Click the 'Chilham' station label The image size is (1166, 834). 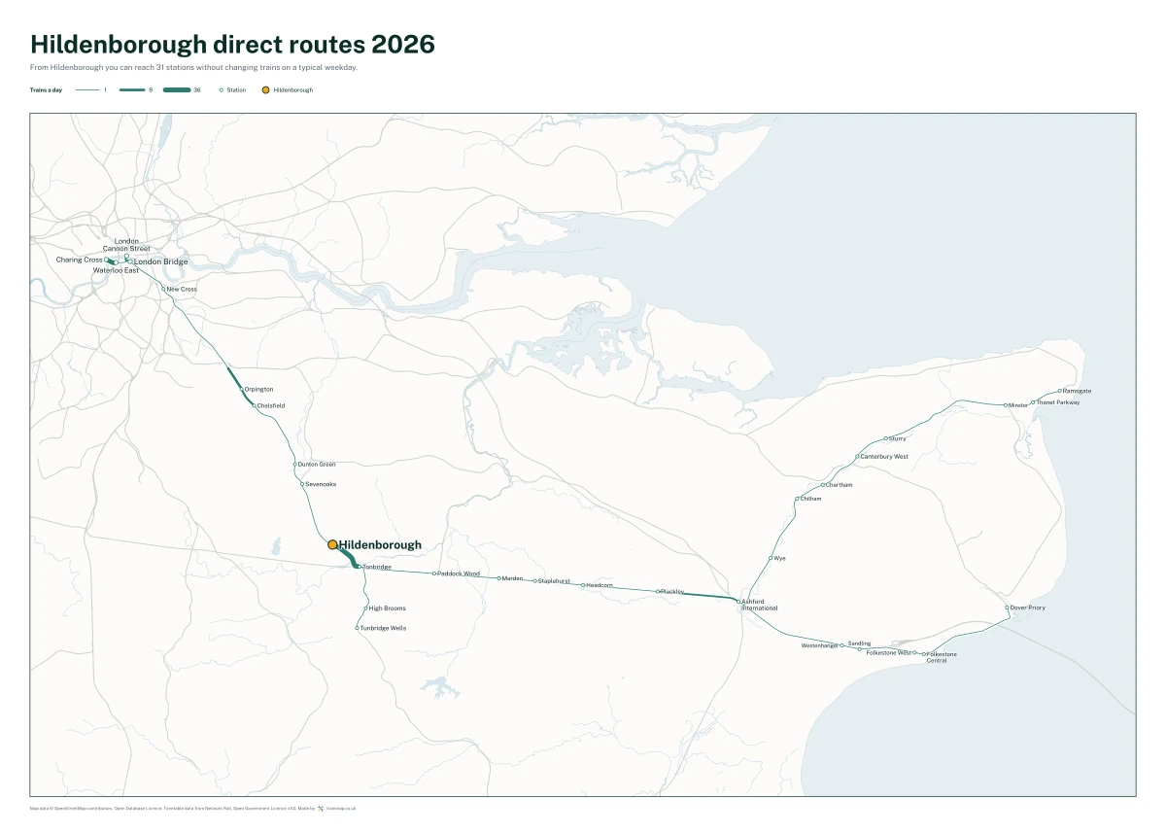[x=811, y=499]
